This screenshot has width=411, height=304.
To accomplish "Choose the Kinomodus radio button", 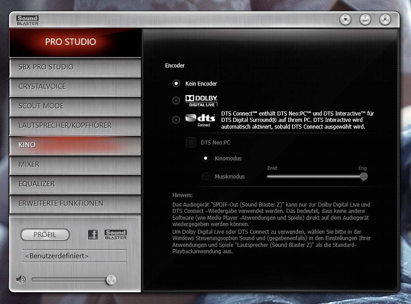I will (x=205, y=158).
